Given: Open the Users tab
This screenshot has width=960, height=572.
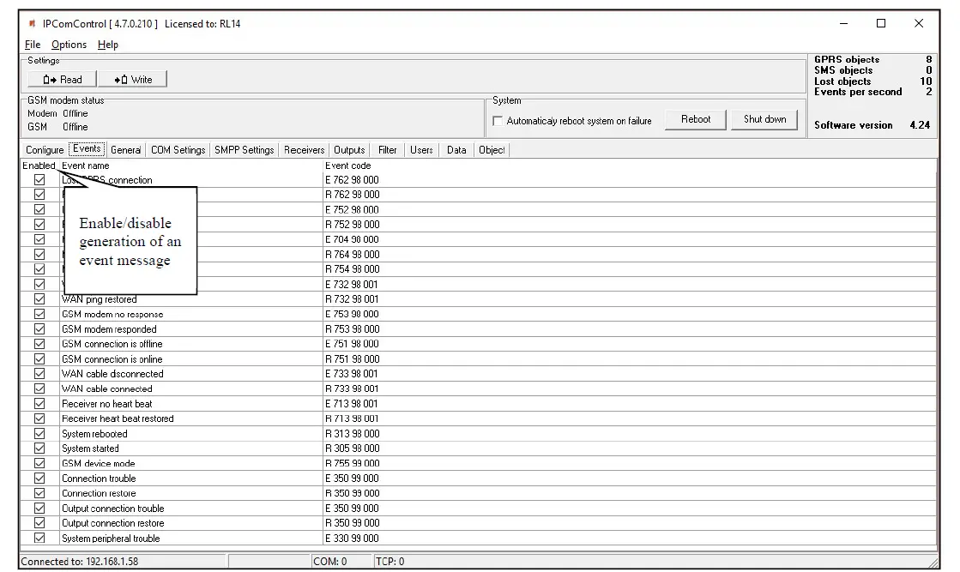Looking at the screenshot, I should pyautogui.click(x=421, y=150).
